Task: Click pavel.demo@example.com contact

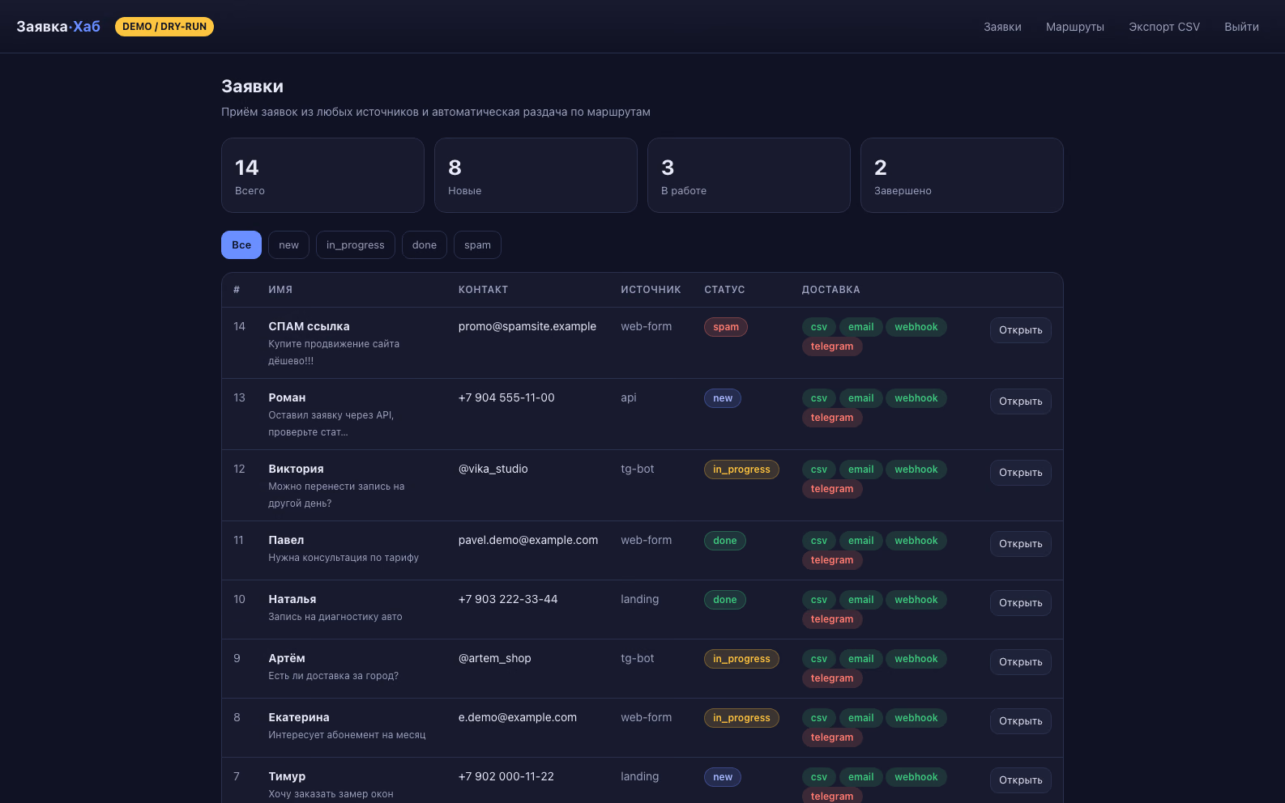Action: coord(528,540)
